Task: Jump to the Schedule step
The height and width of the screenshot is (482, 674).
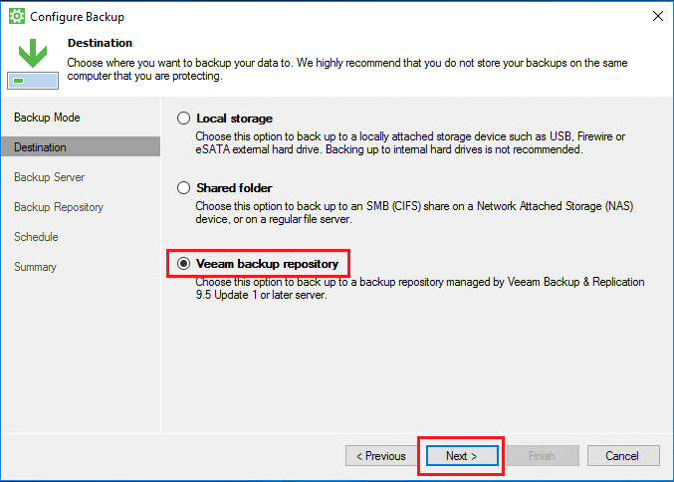Action: tap(36, 237)
